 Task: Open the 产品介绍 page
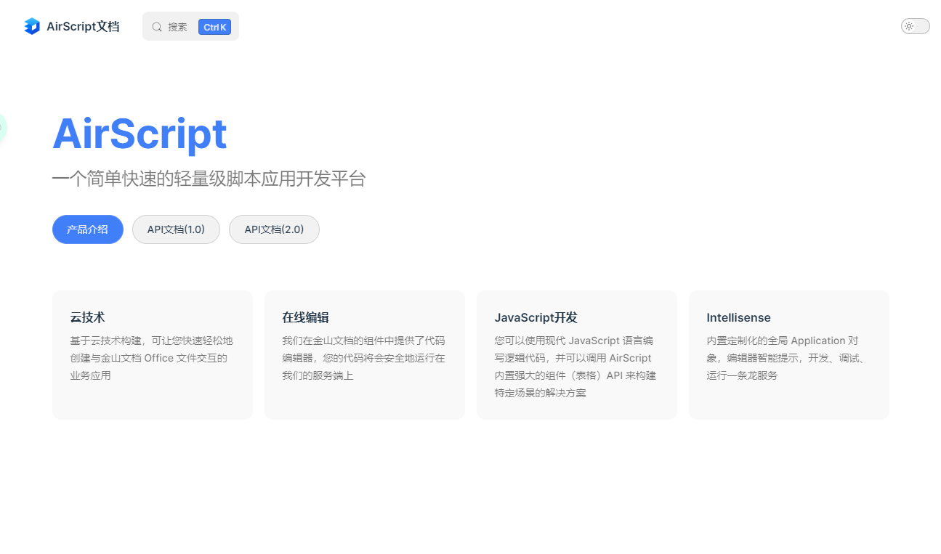point(87,229)
